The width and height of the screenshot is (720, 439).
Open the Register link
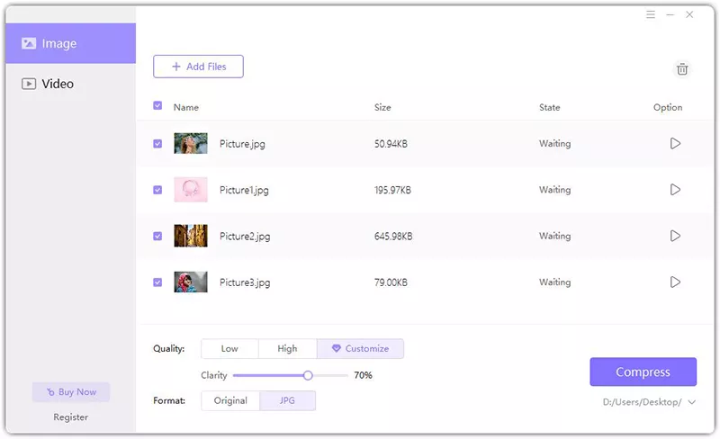pos(70,417)
